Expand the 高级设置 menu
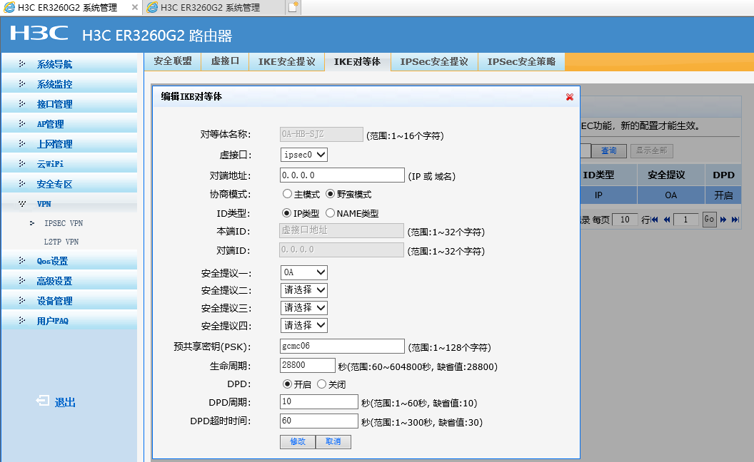754x462 pixels. 69,281
